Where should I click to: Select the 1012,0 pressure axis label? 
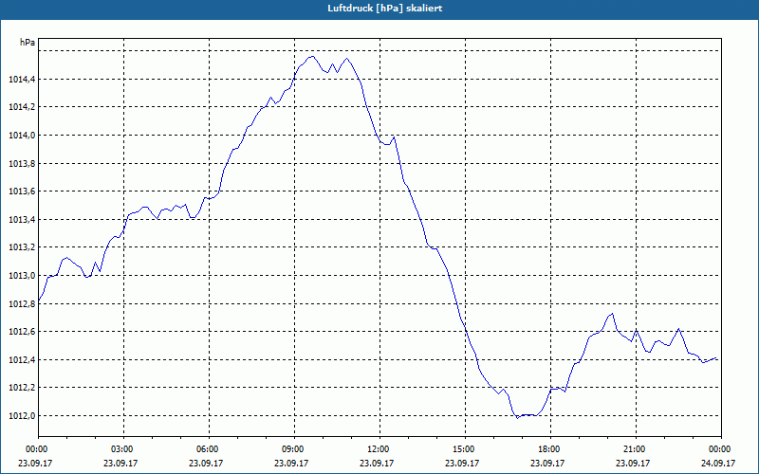click(x=22, y=416)
